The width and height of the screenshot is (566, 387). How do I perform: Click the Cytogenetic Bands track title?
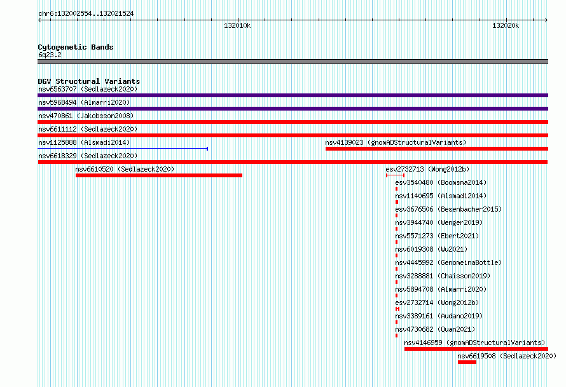click(76, 47)
